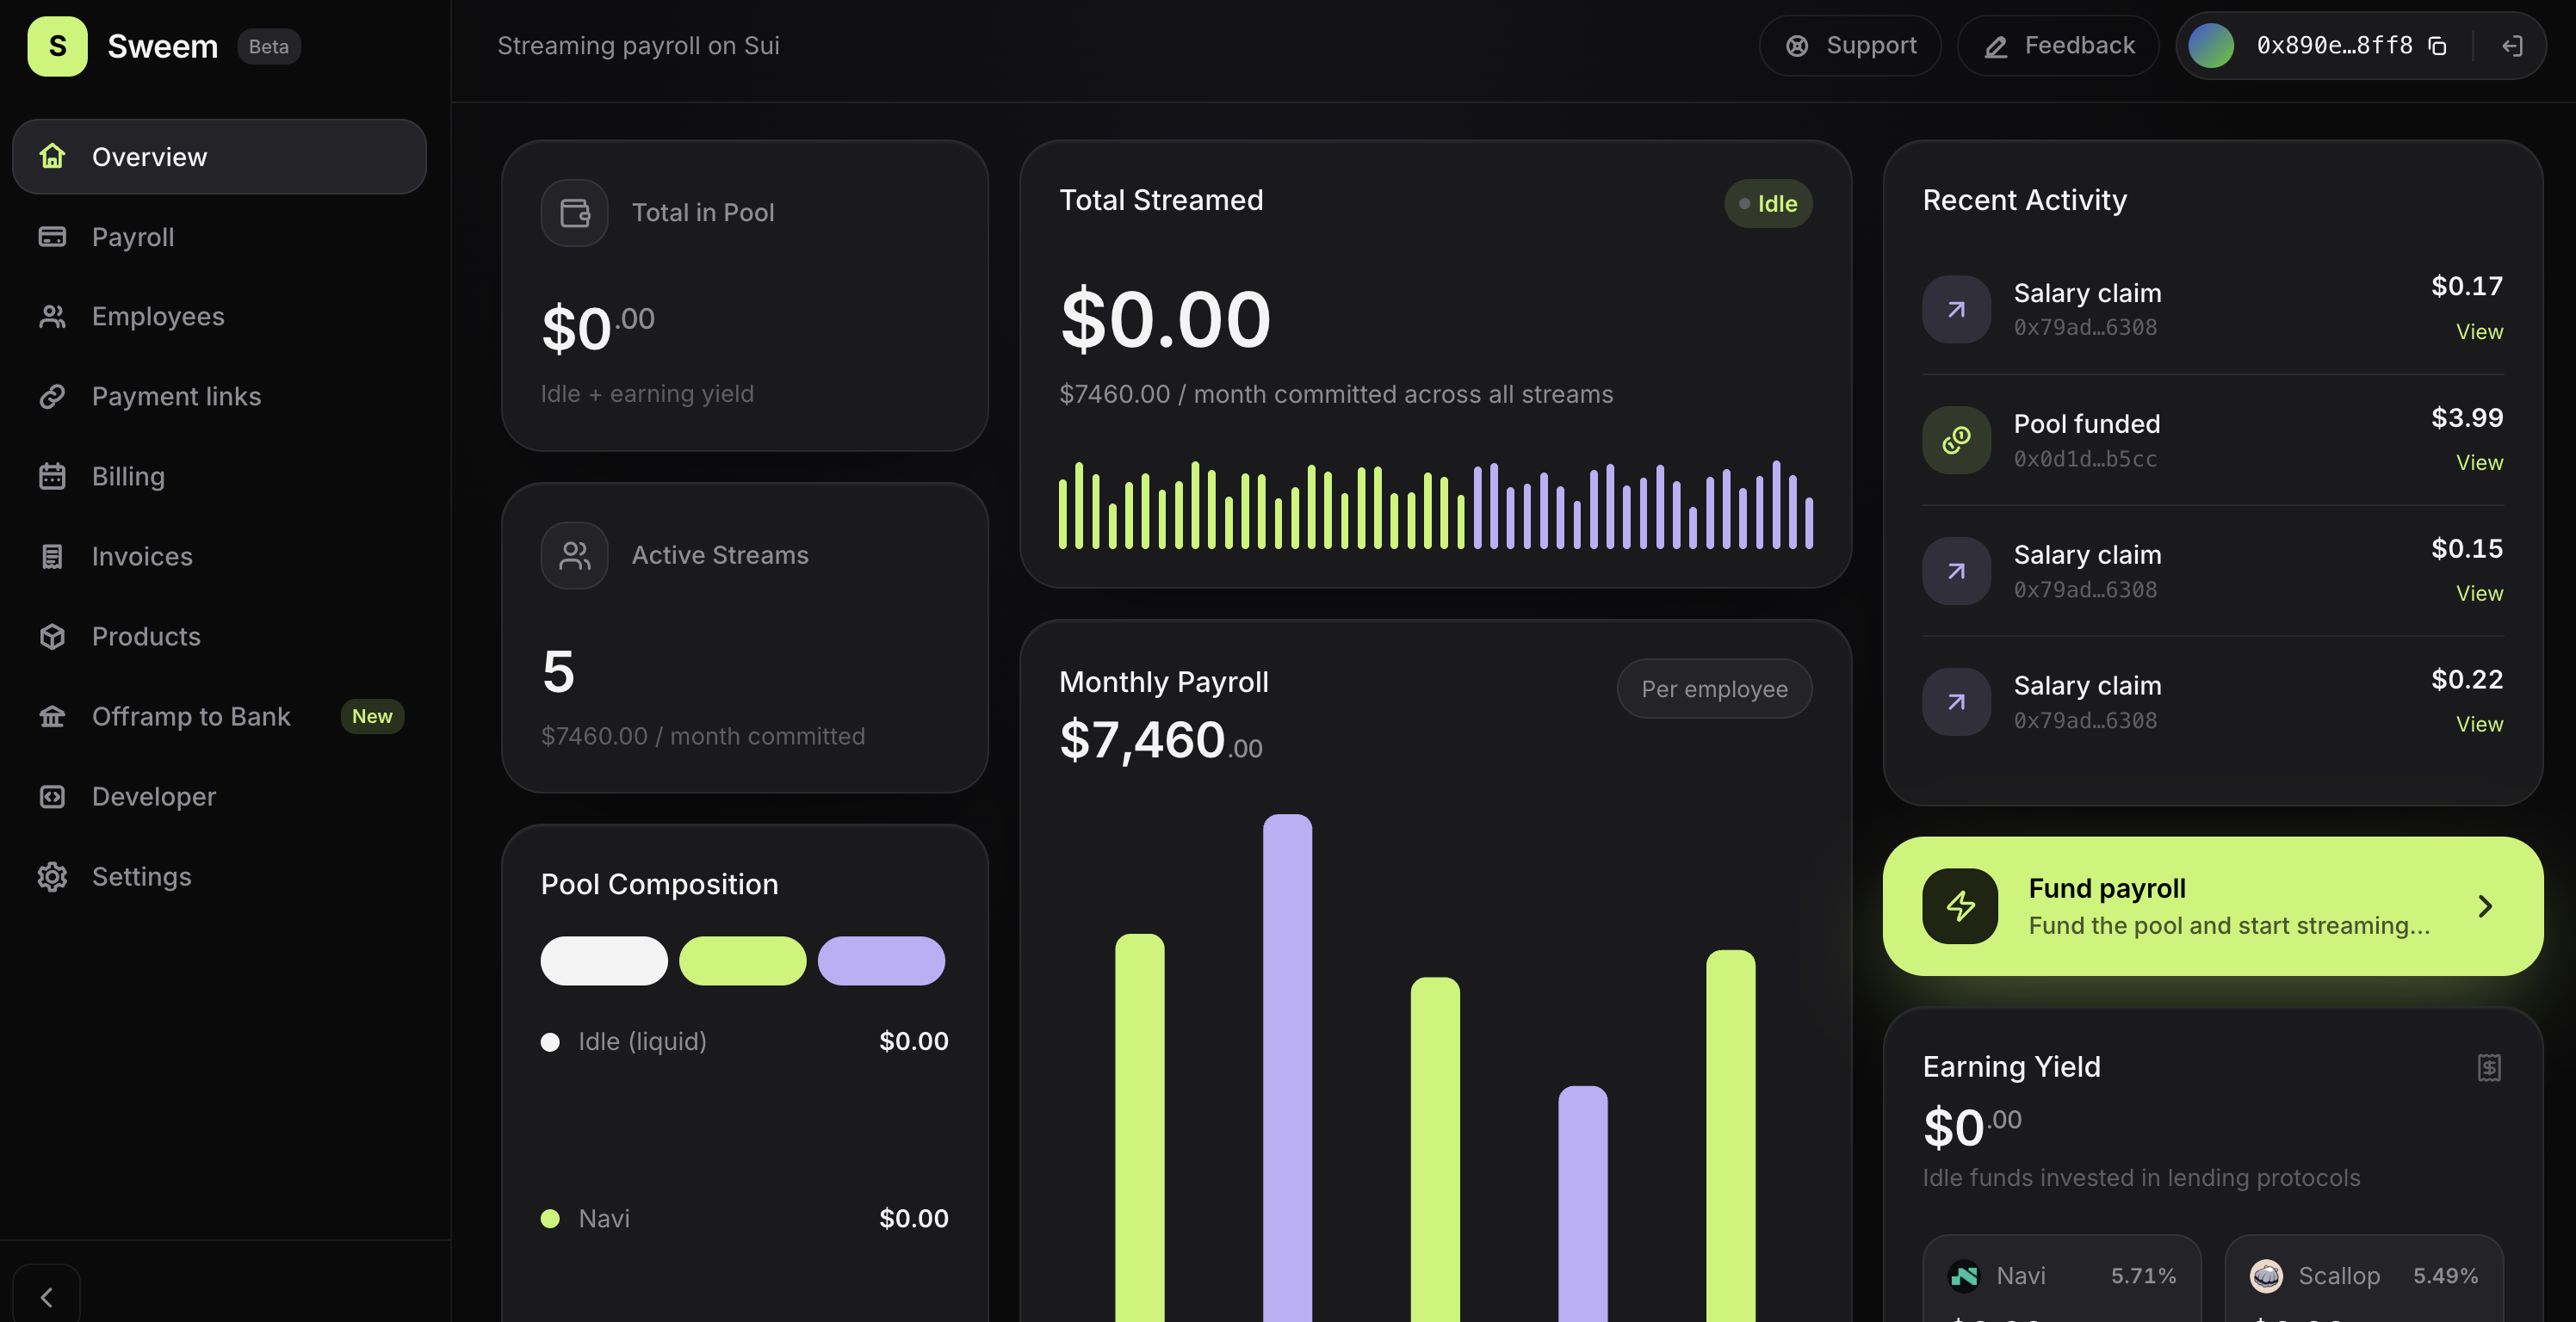Select the purple pool composition segment
Screen dimensions: 2576x1322
(x=881, y=961)
